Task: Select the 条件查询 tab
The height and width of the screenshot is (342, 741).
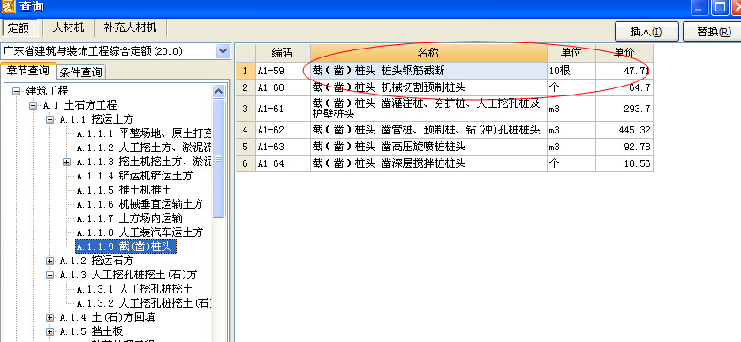Action: point(80,72)
